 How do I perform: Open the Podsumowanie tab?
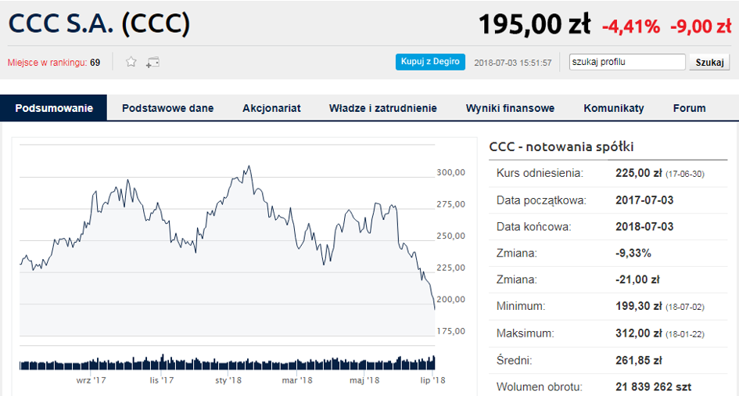pyautogui.click(x=54, y=108)
